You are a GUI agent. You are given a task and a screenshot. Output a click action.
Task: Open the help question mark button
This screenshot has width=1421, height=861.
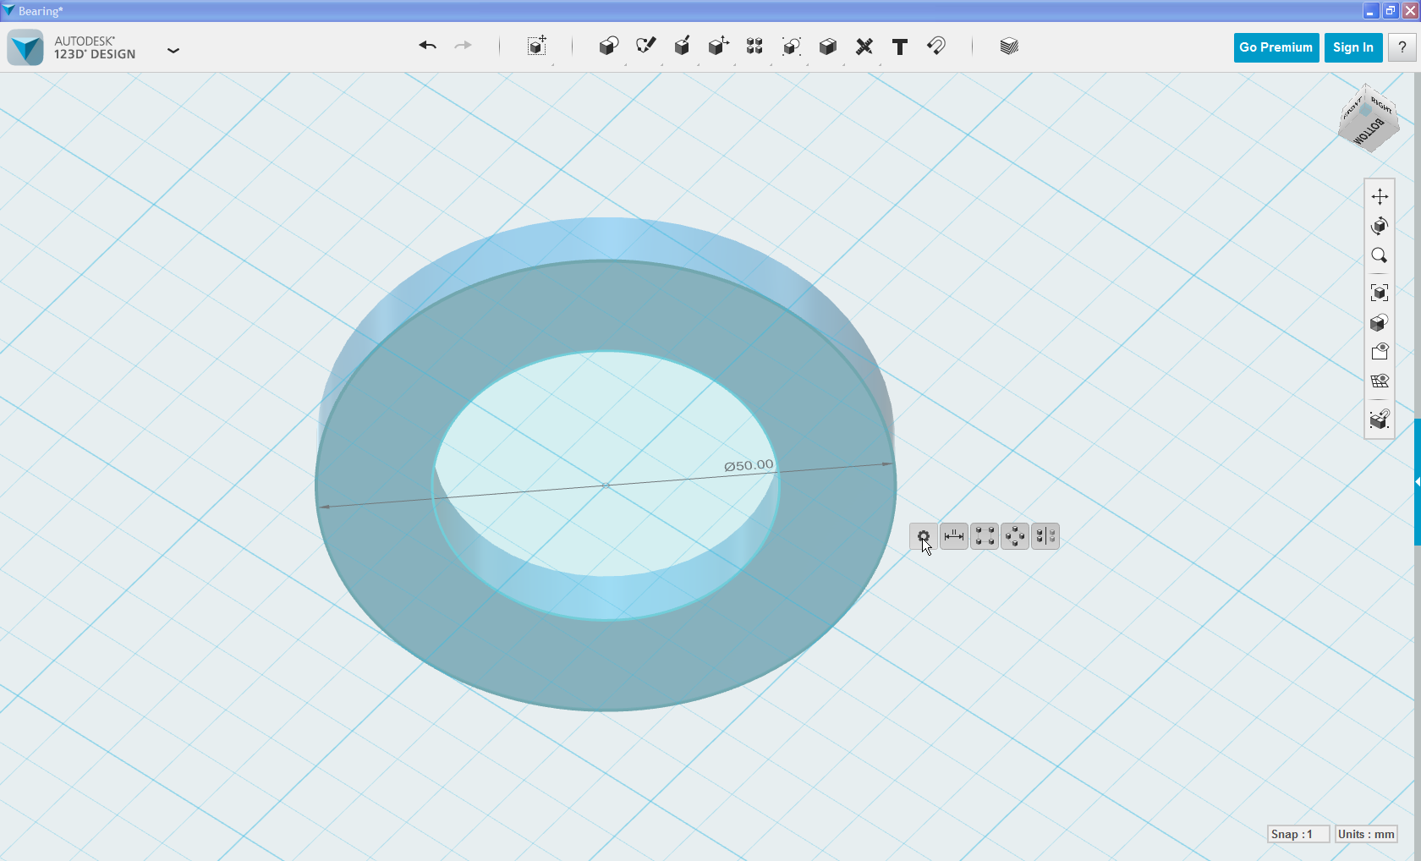(1402, 47)
